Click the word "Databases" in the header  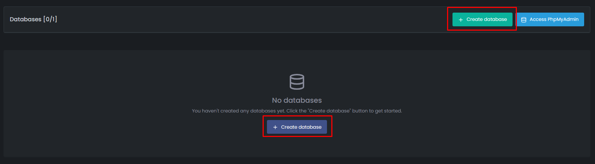[x=25, y=19]
